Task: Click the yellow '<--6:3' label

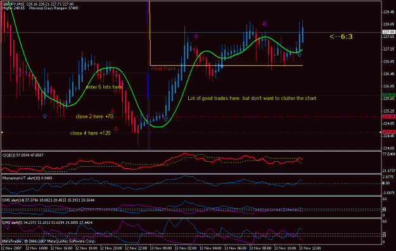Action: click(x=341, y=37)
